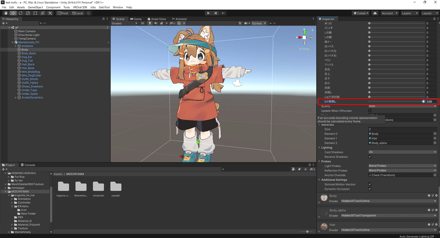The height and width of the screenshot is (238, 440).
Task: Toggle Pivot handle position
Action: coord(63,13)
